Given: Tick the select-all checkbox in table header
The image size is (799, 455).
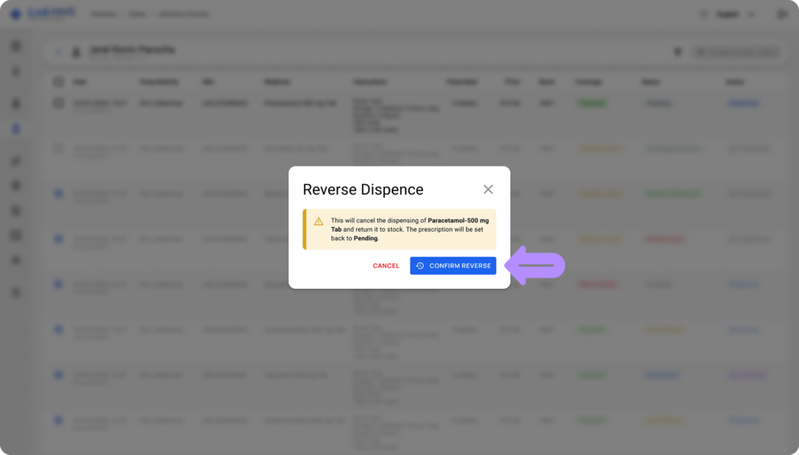Looking at the screenshot, I should (x=59, y=81).
